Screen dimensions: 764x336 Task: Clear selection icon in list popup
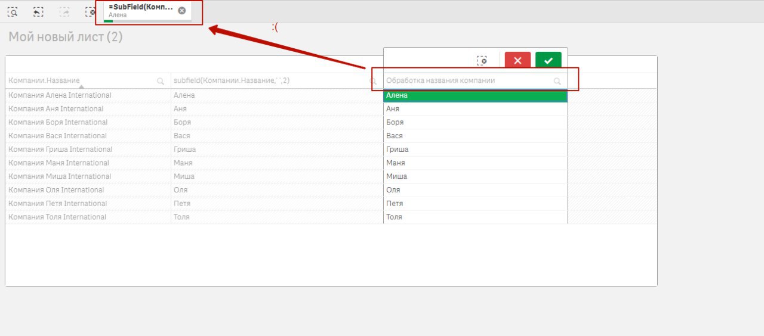point(482,61)
